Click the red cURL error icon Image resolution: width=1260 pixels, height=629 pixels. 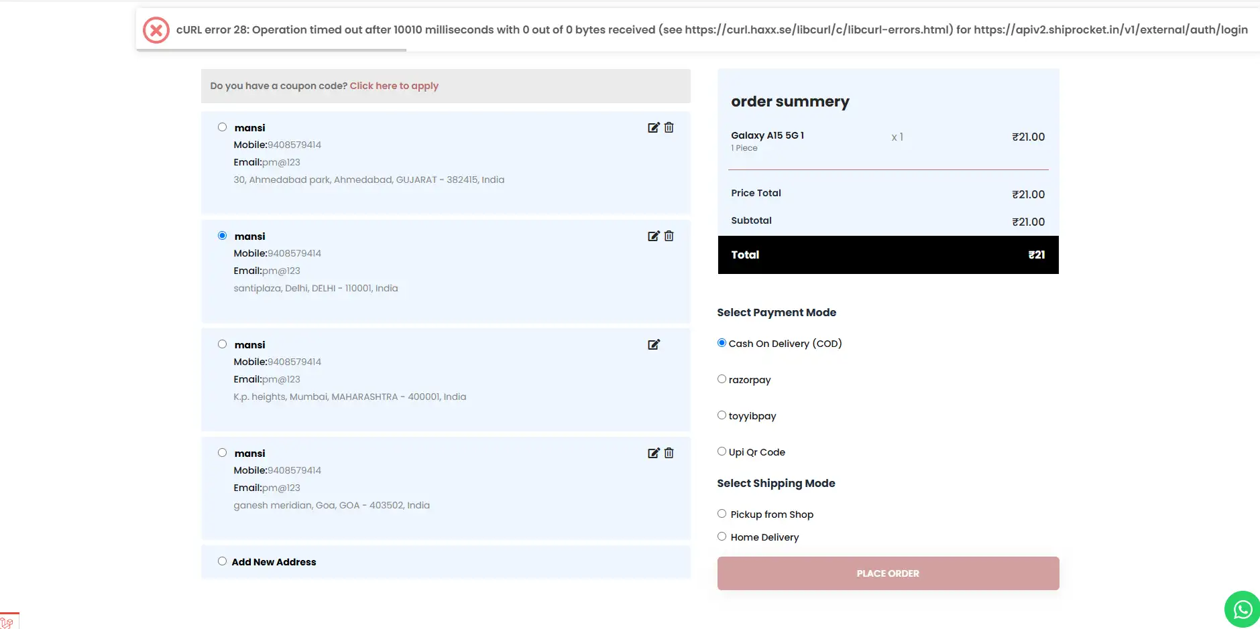[156, 30]
